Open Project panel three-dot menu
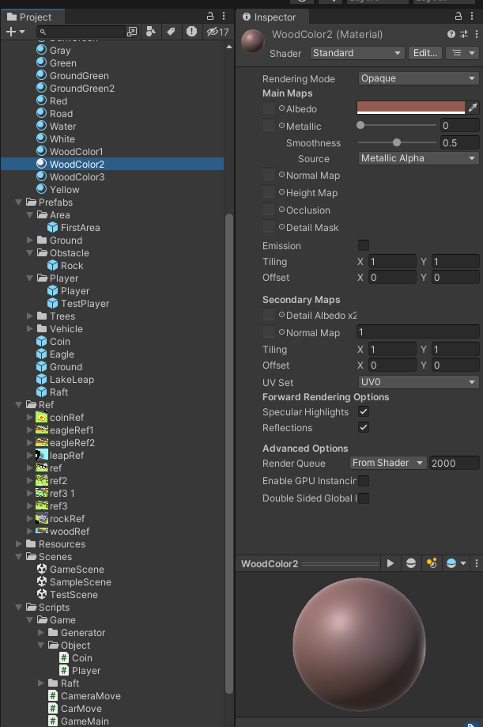 click(x=224, y=17)
